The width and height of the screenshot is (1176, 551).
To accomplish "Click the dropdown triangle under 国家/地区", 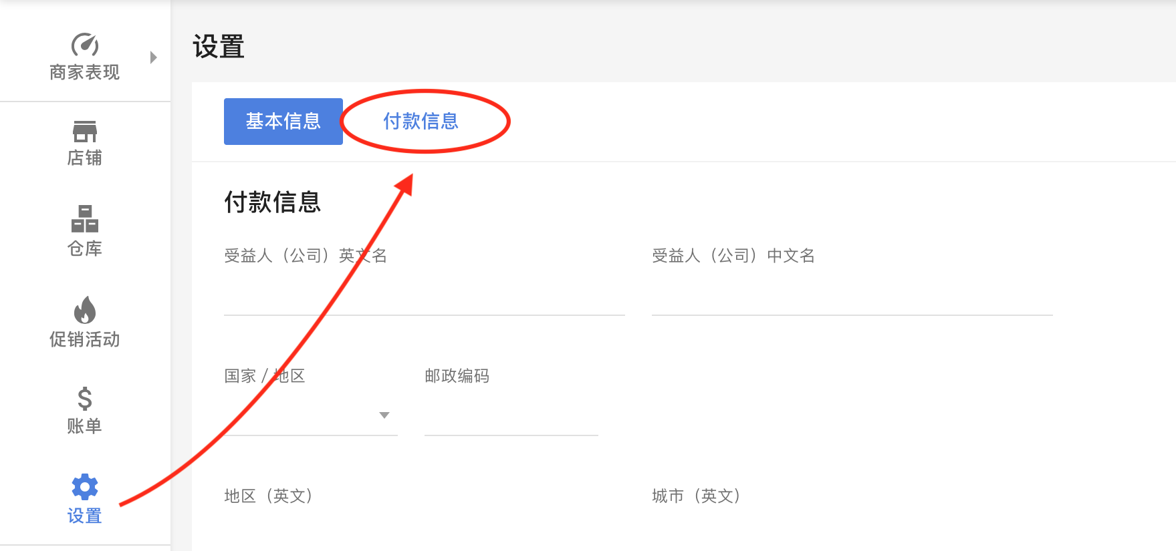I will 385,415.
